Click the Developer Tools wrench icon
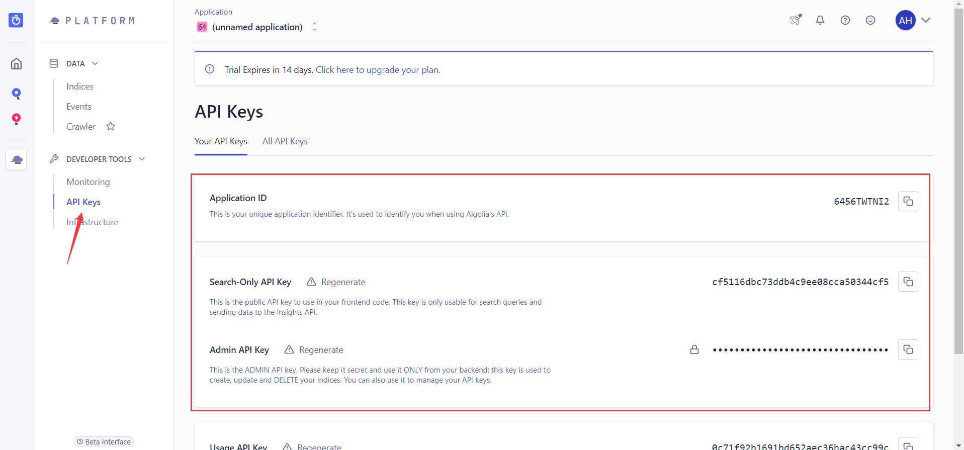The height and width of the screenshot is (450, 964). coord(54,159)
